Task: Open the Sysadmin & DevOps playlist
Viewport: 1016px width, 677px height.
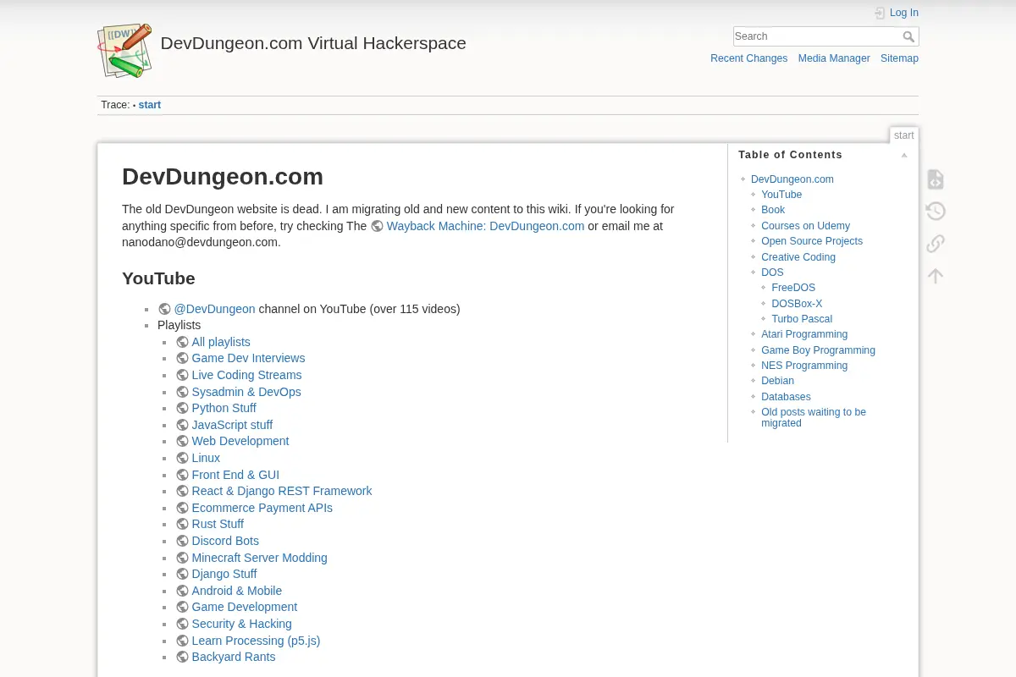Action: [x=246, y=392]
